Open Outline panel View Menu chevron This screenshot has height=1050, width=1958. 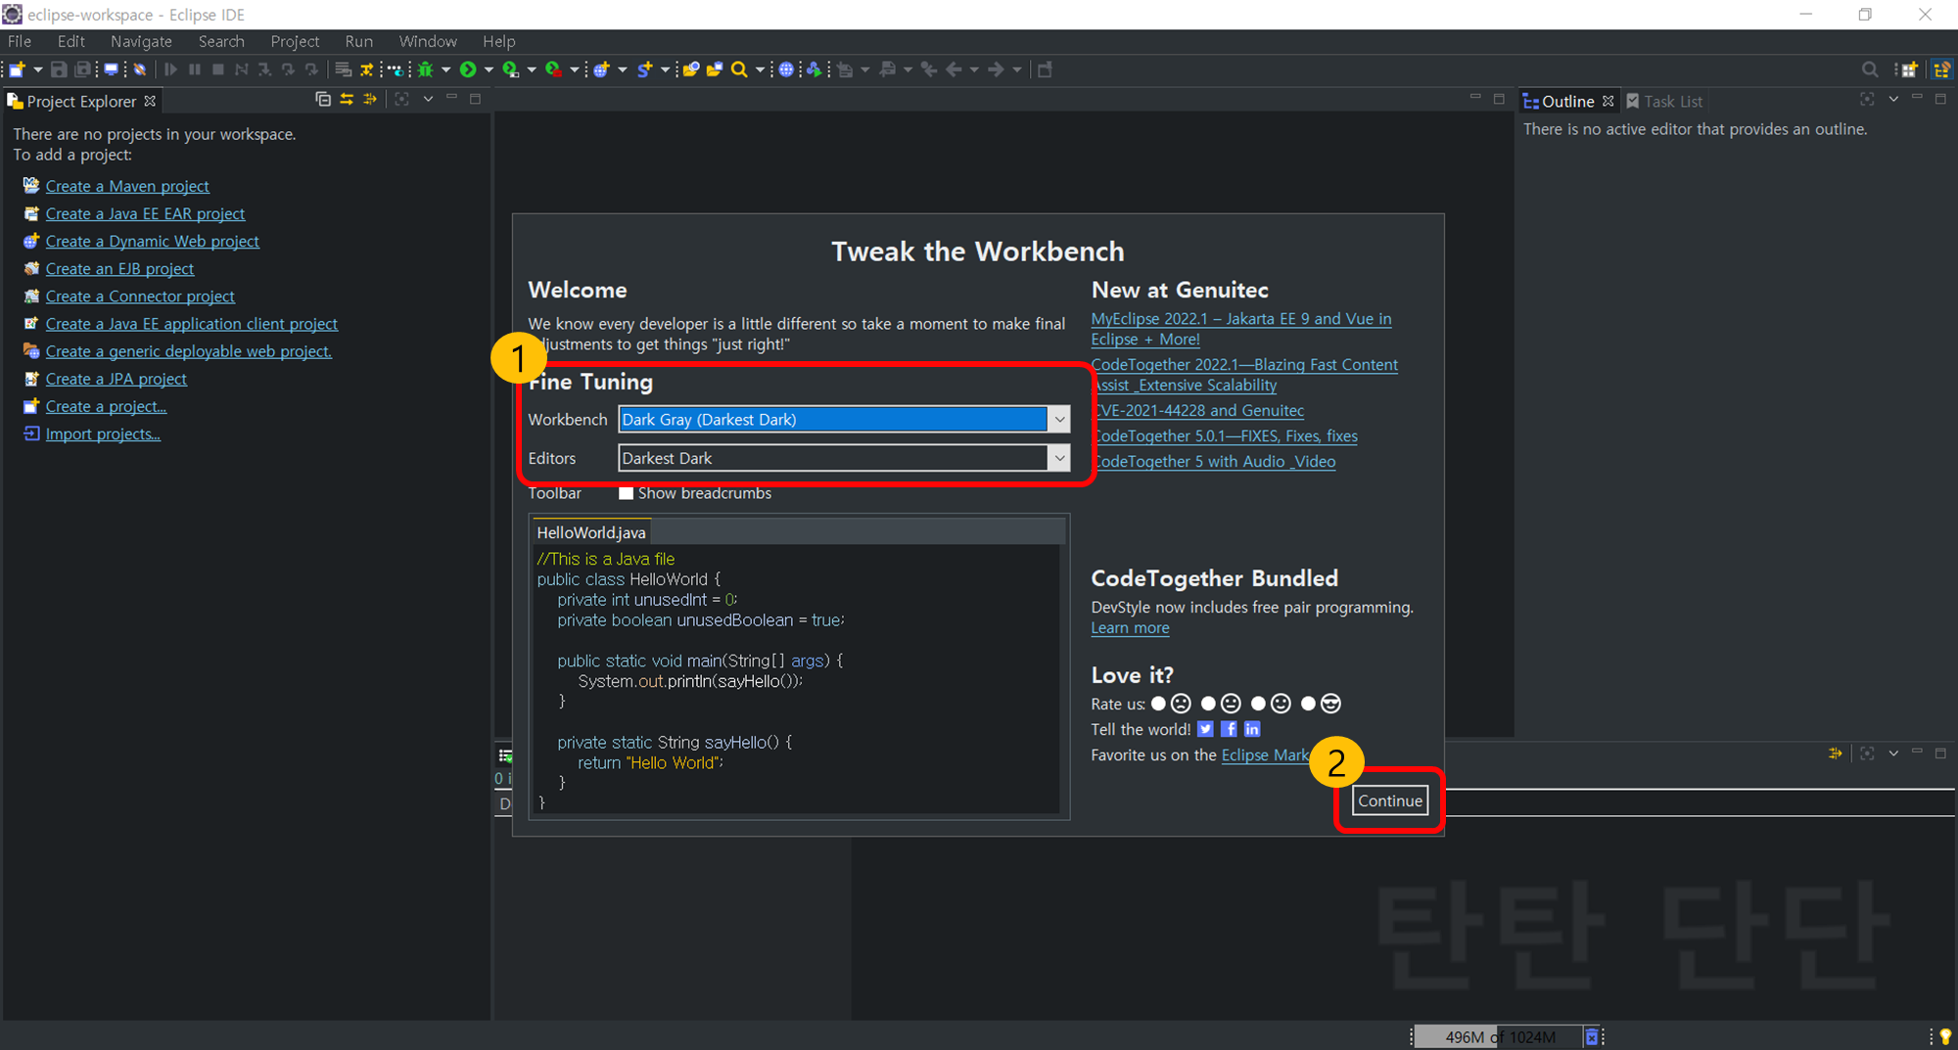point(1893,99)
